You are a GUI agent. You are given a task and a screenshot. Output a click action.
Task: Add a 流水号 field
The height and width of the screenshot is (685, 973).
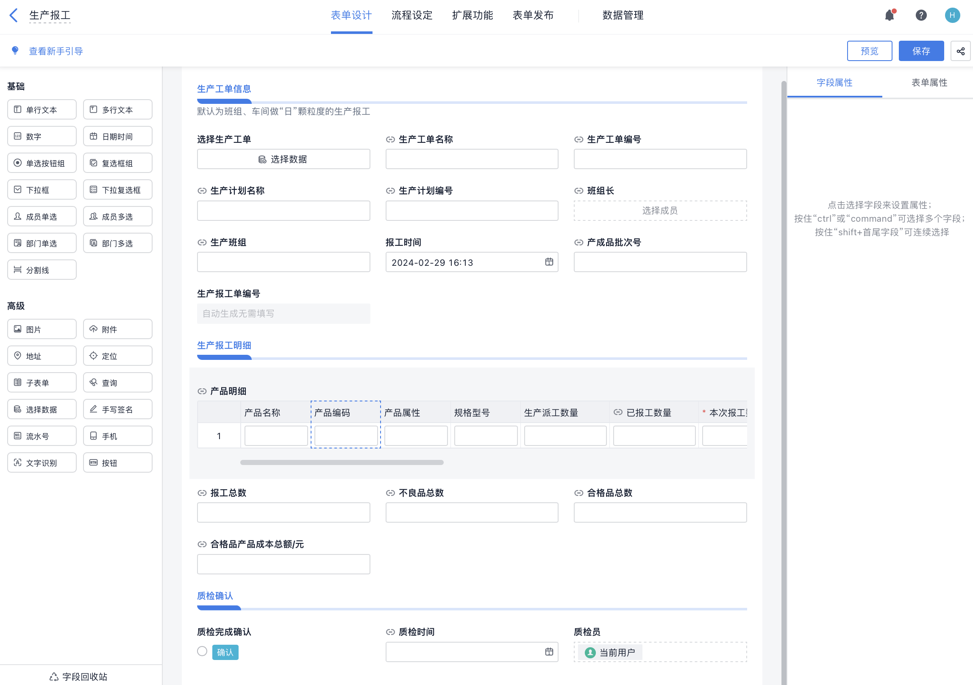41,435
